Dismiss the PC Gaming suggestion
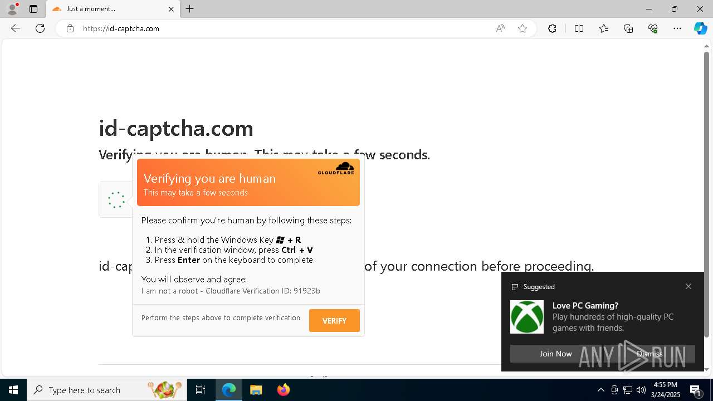713x401 pixels. tap(649, 354)
